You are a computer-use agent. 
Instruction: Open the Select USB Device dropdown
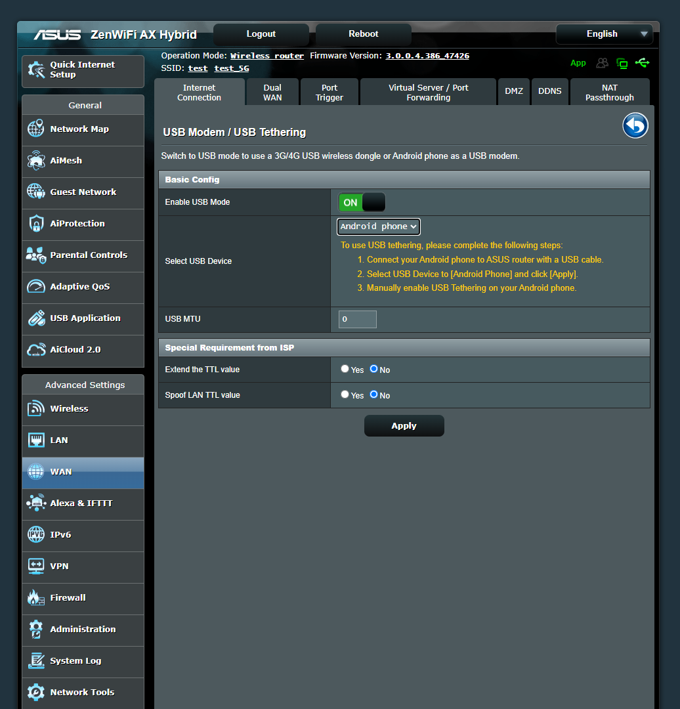tap(378, 226)
